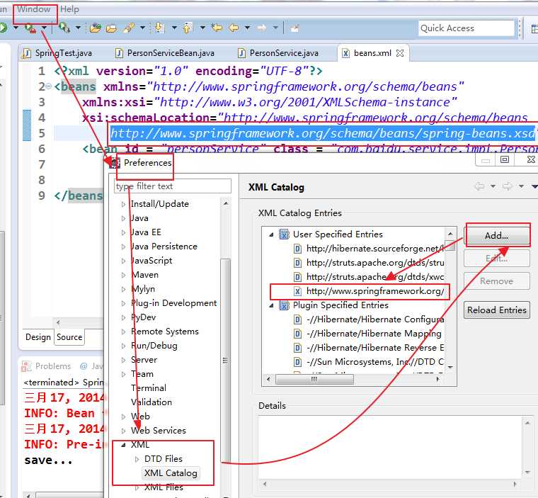The height and width of the screenshot is (498, 538).
Task: Collapse the User Specified Entries node
Action: coord(272,234)
